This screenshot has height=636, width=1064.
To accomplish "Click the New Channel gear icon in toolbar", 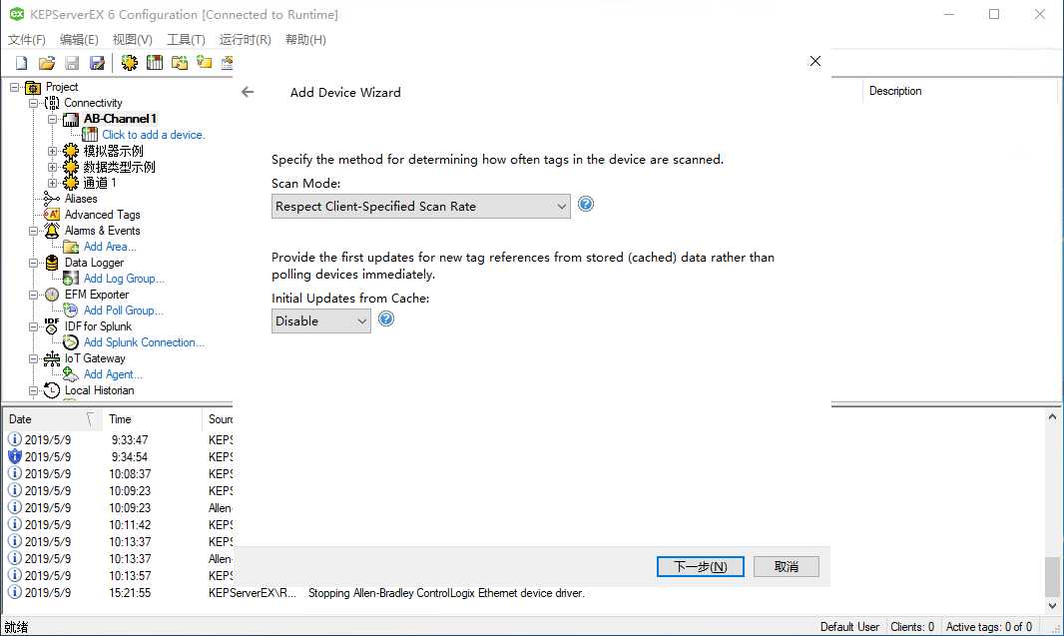I will coord(129,63).
